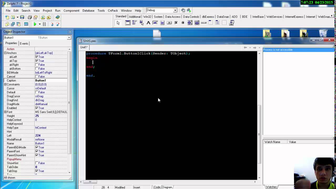Toggle the Cancel property checkbox
The height and width of the screenshot is (189, 336).
37,76
